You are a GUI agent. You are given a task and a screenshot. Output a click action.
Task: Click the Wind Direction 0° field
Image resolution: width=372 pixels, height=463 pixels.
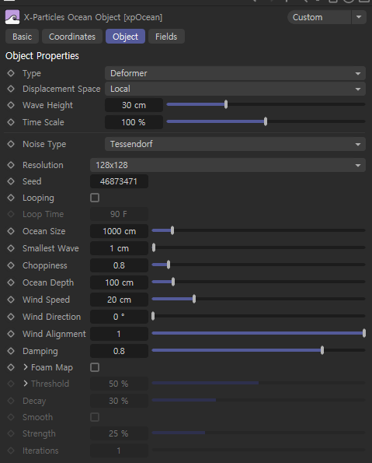(x=119, y=317)
